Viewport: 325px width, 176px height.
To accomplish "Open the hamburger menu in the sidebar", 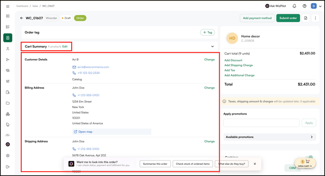I will [x=8, y=6].
